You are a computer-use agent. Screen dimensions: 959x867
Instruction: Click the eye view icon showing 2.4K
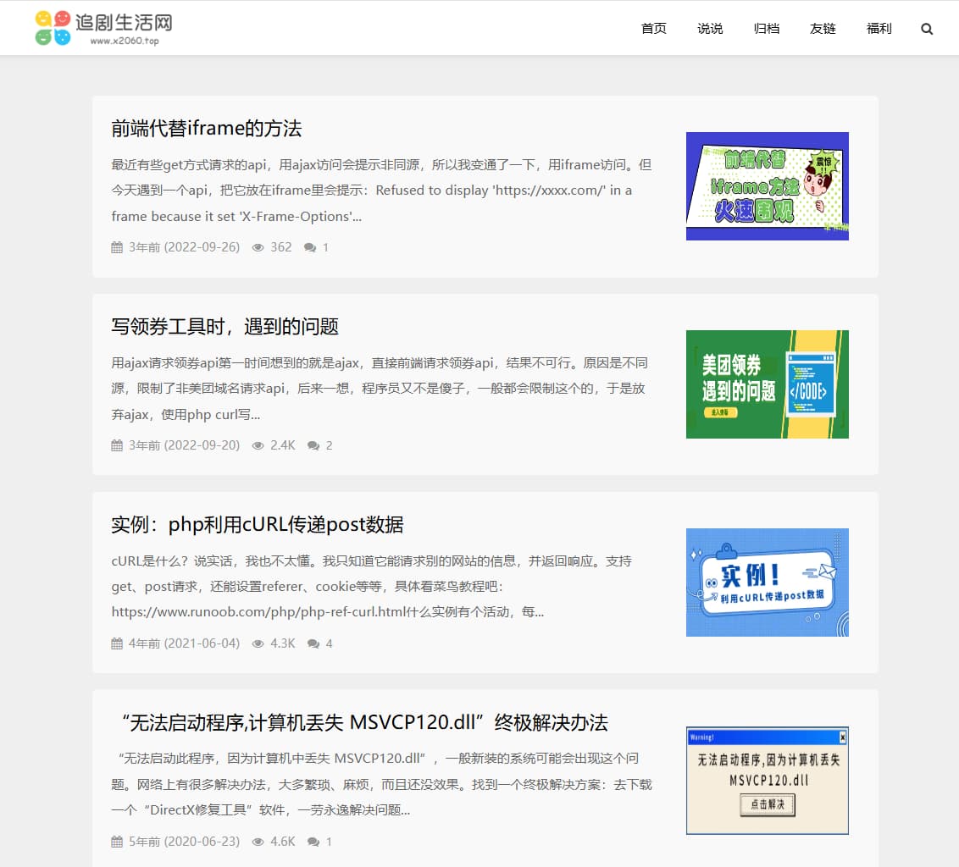(x=258, y=445)
